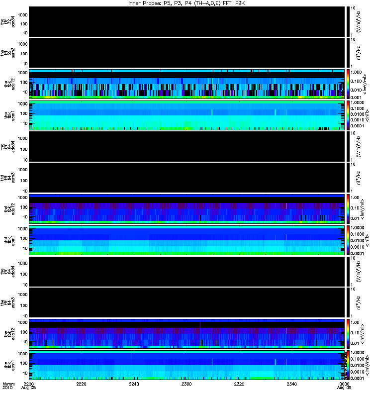Click the '2340' time axis tick label
The image size is (373, 398).
click(x=292, y=384)
